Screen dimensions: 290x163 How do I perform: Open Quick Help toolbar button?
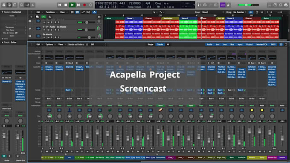pyautogui.click(x=14, y=5)
